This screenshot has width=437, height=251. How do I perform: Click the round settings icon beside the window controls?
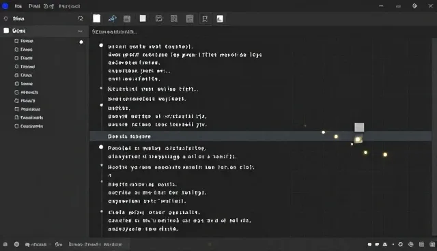tap(414, 6)
